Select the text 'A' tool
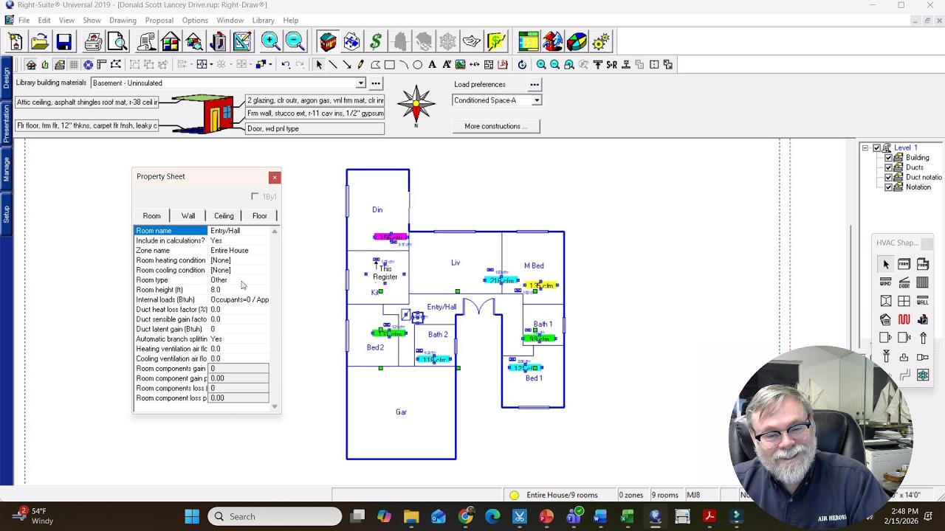This screenshot has width=945, height=531. [x=433, y=65]
